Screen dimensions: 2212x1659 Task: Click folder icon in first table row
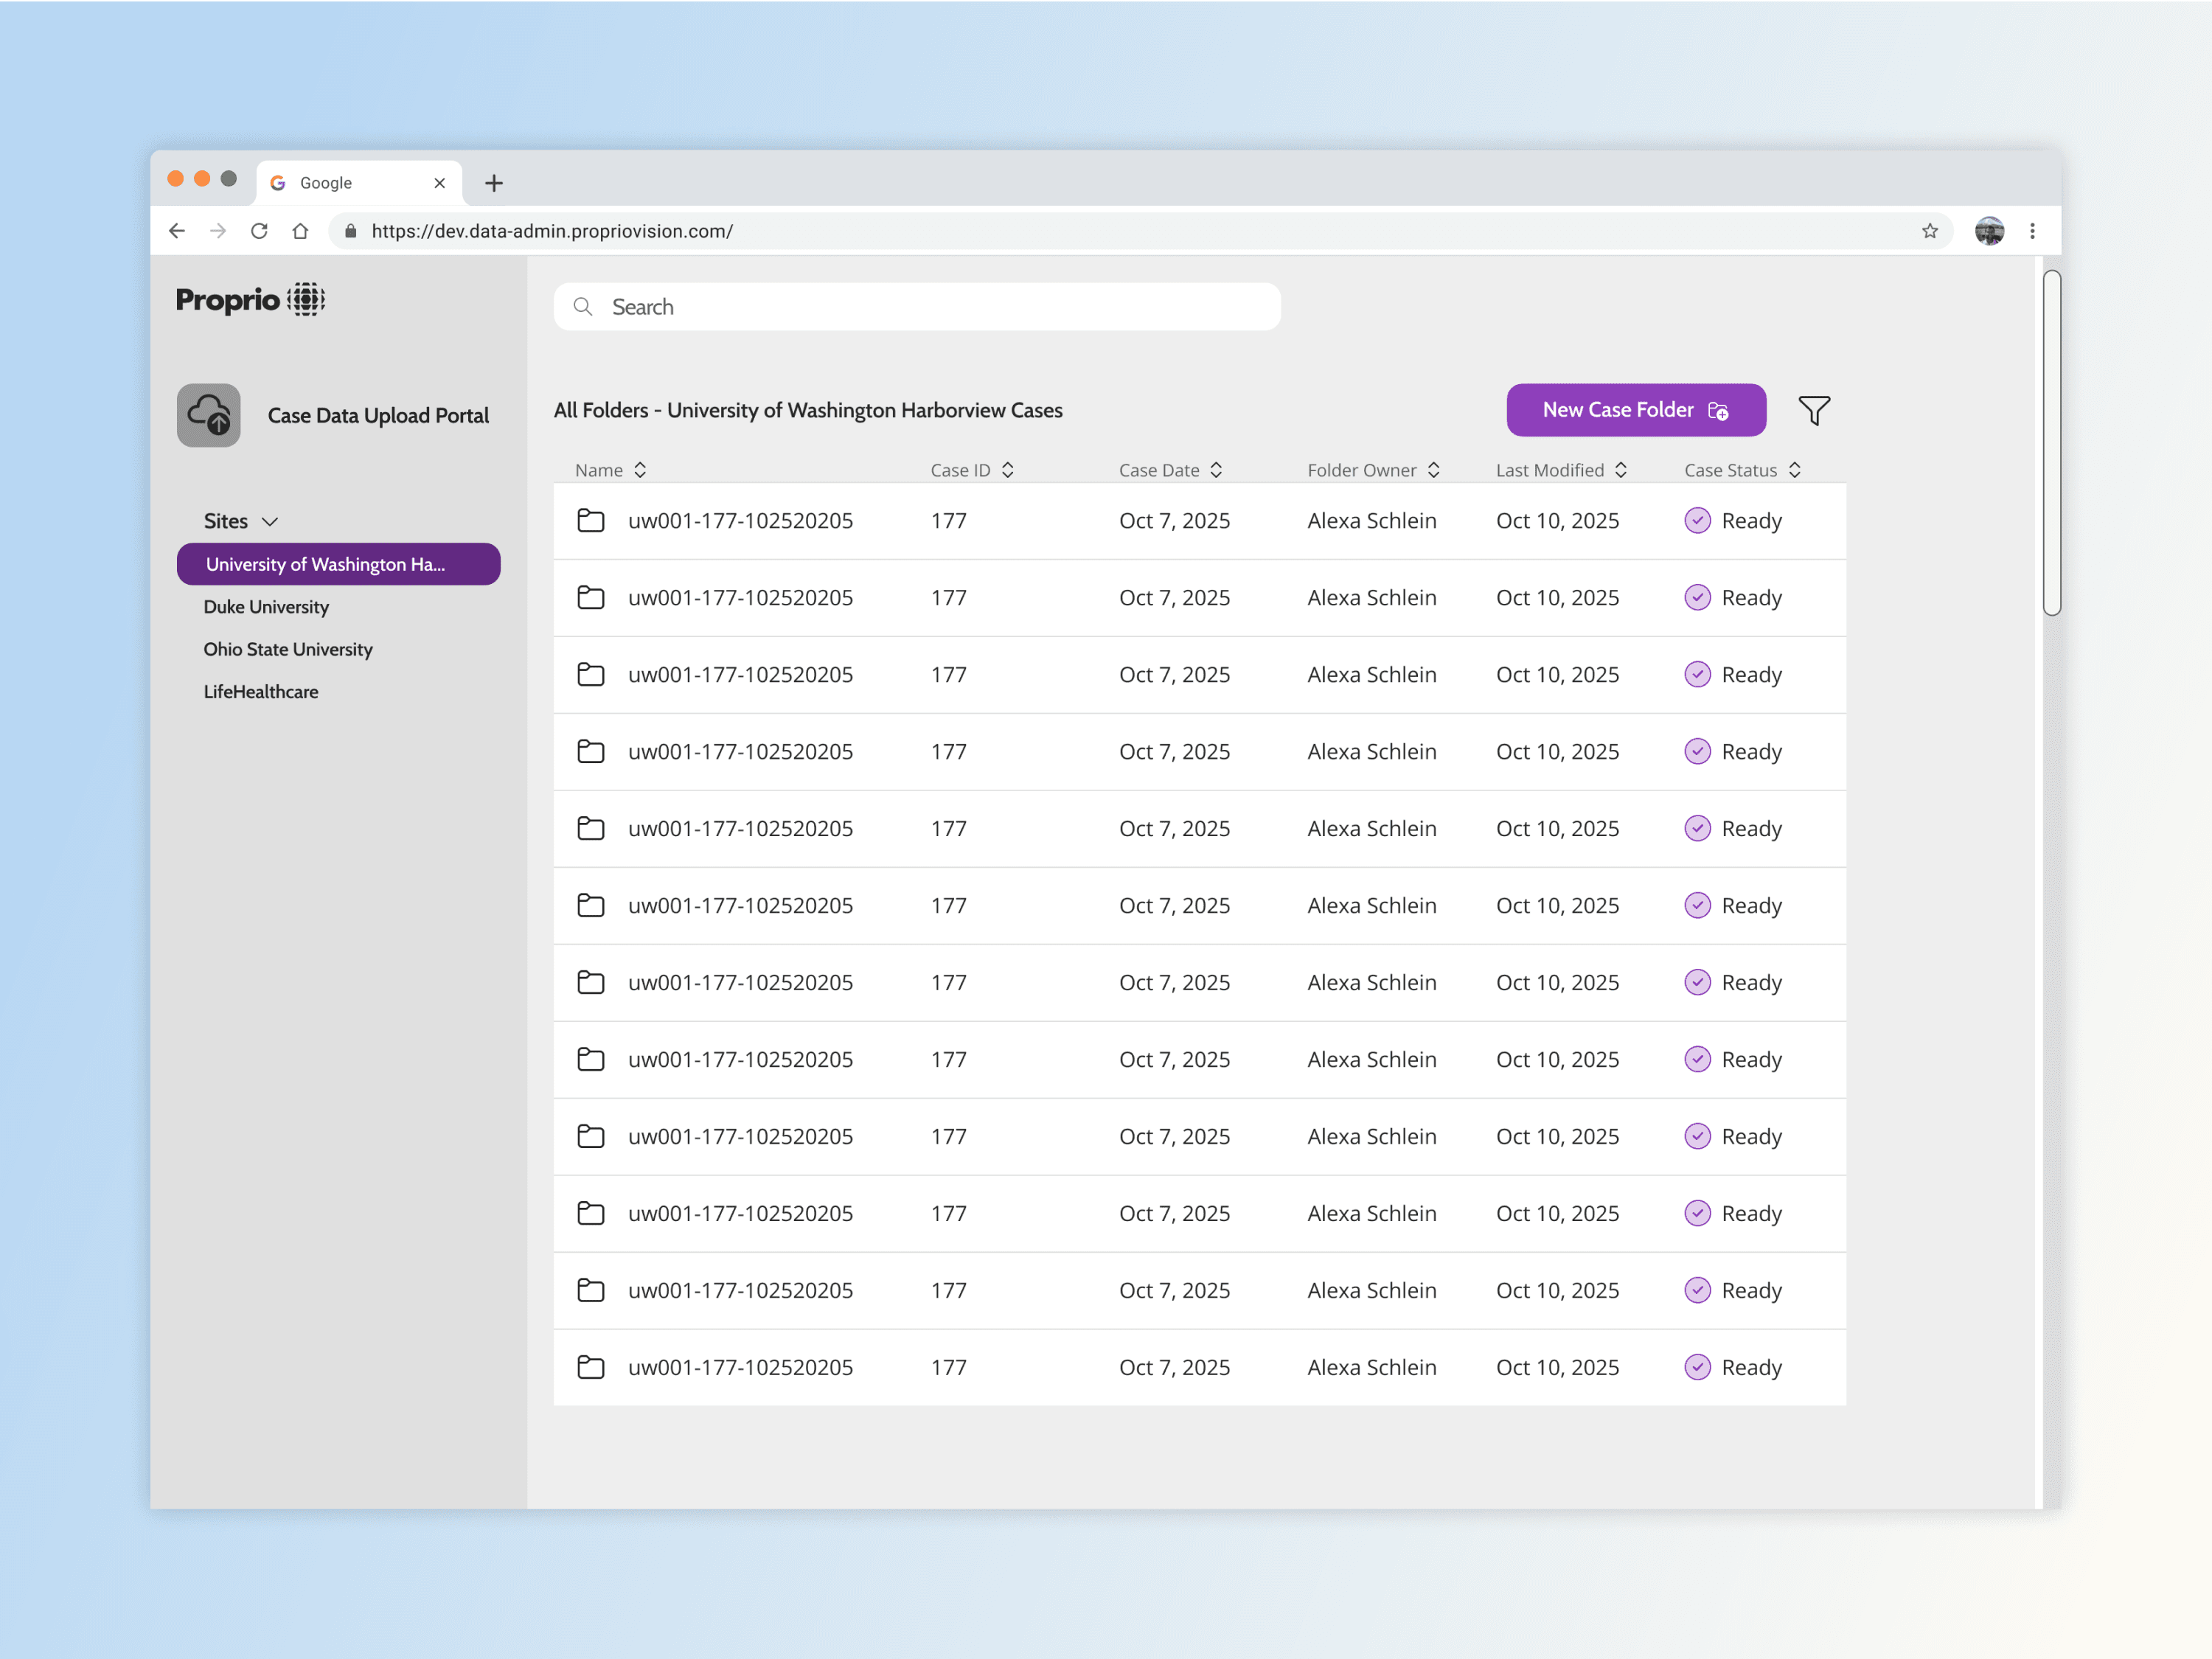[x=591, y=520]
